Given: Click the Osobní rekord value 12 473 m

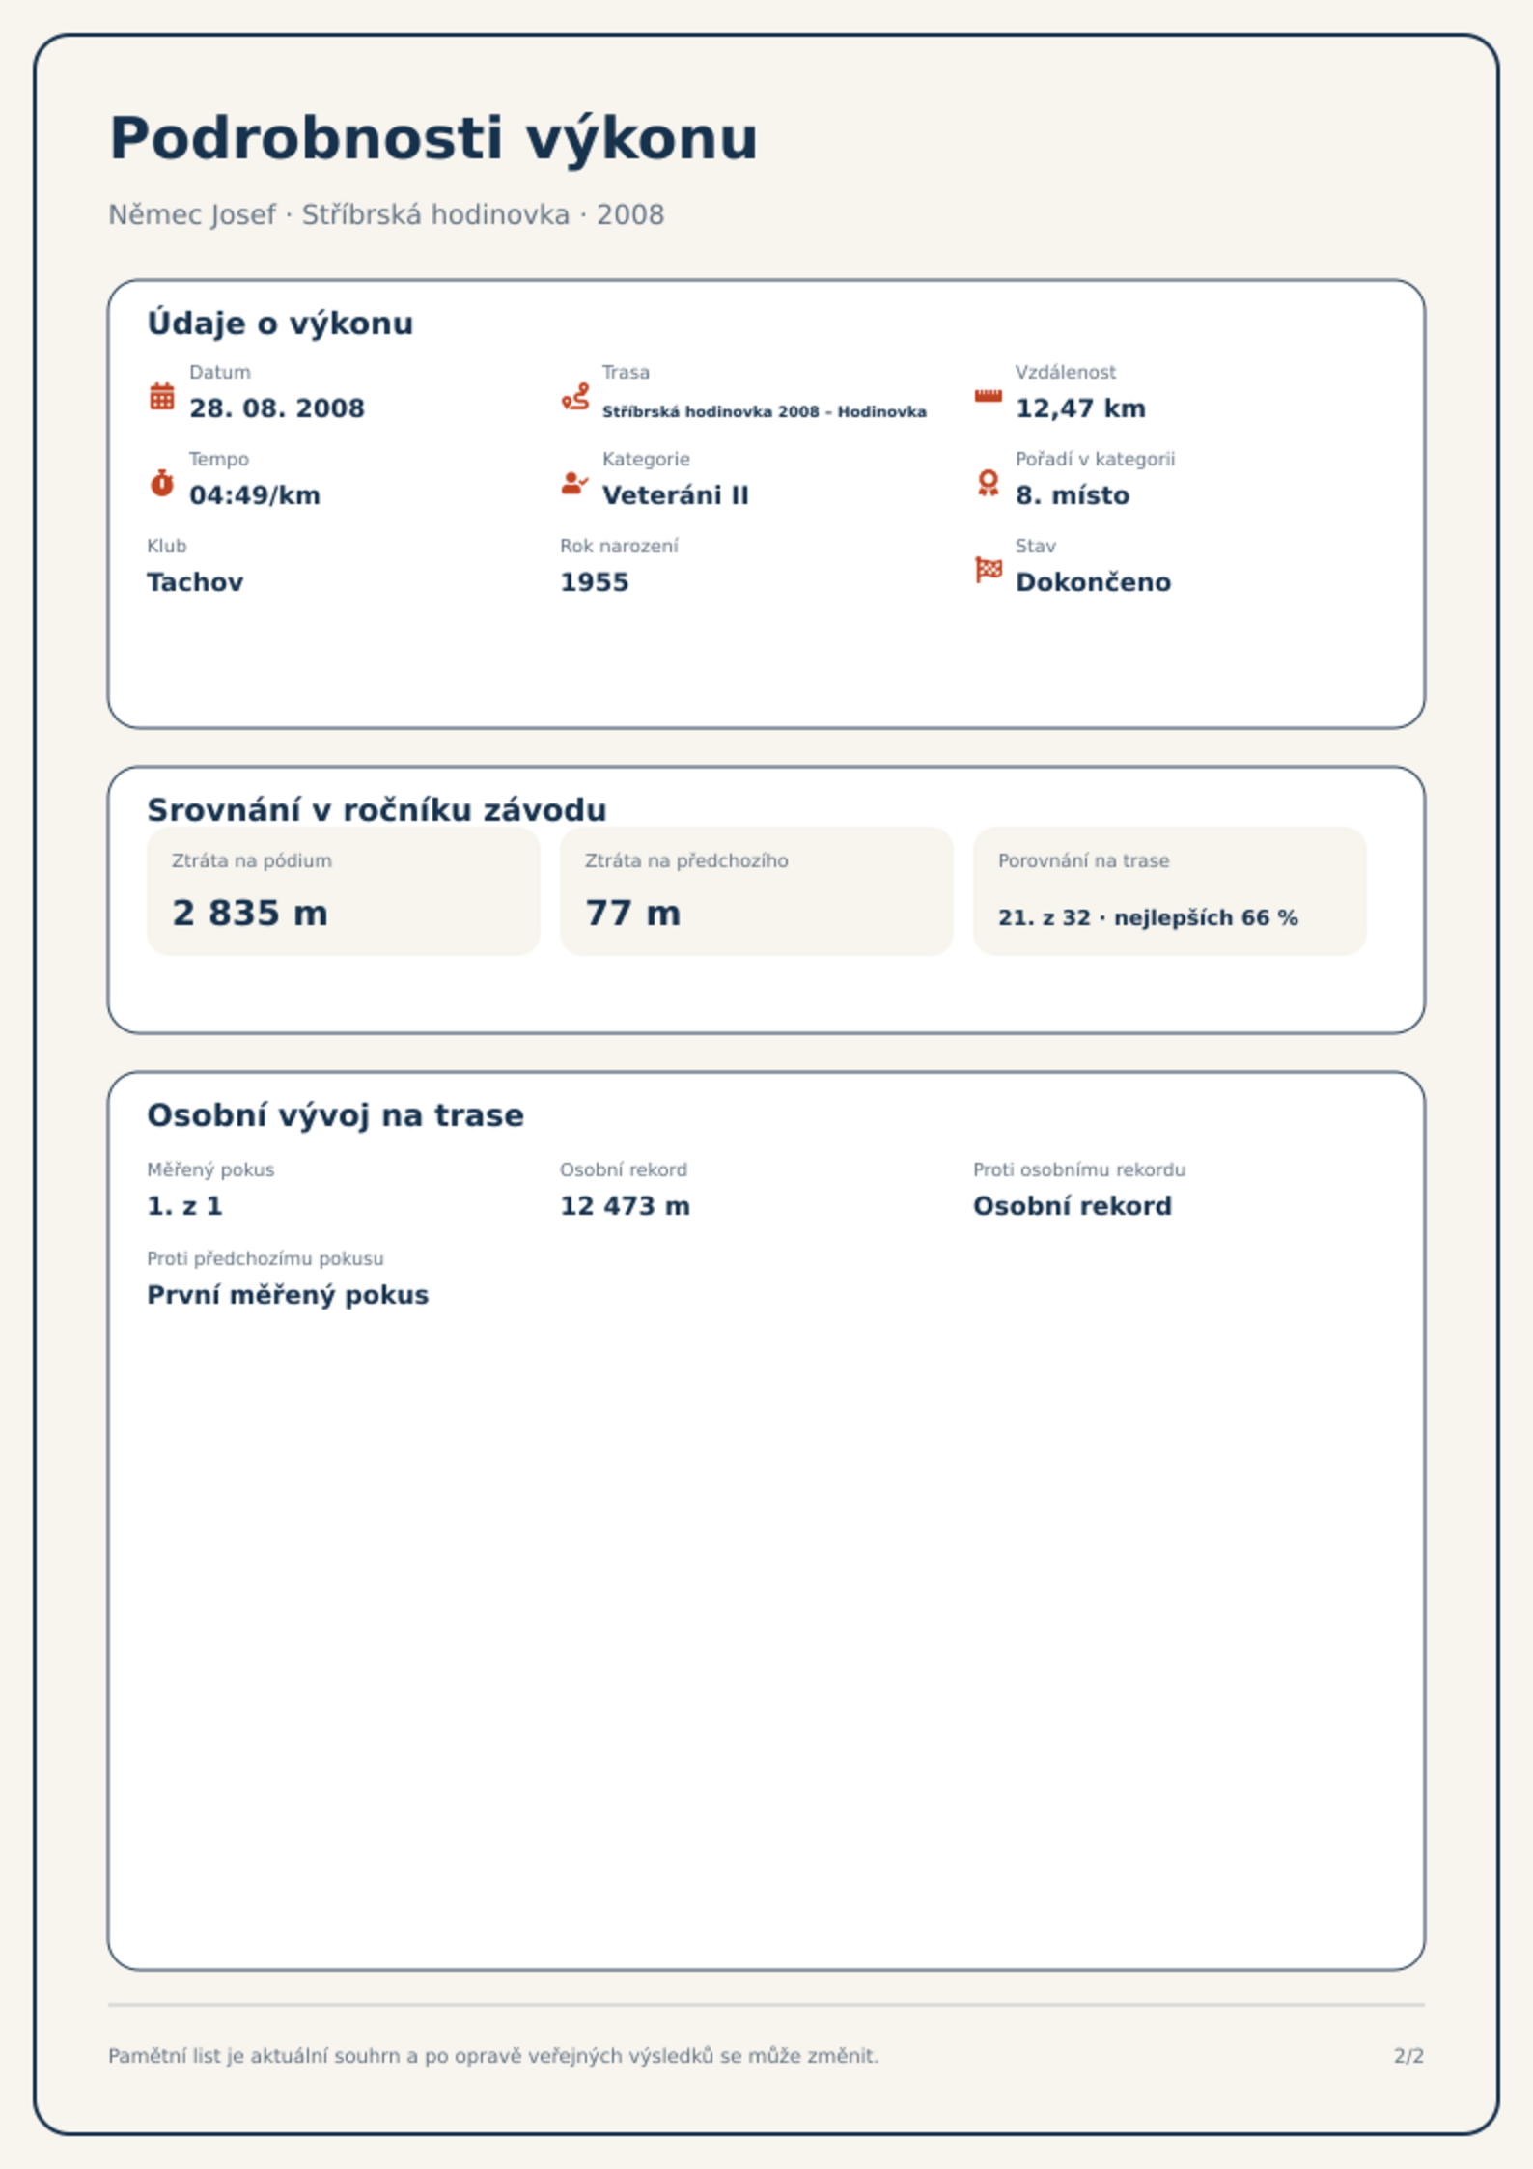Looking at the screenshot, I should click(x=625, y=1206).
